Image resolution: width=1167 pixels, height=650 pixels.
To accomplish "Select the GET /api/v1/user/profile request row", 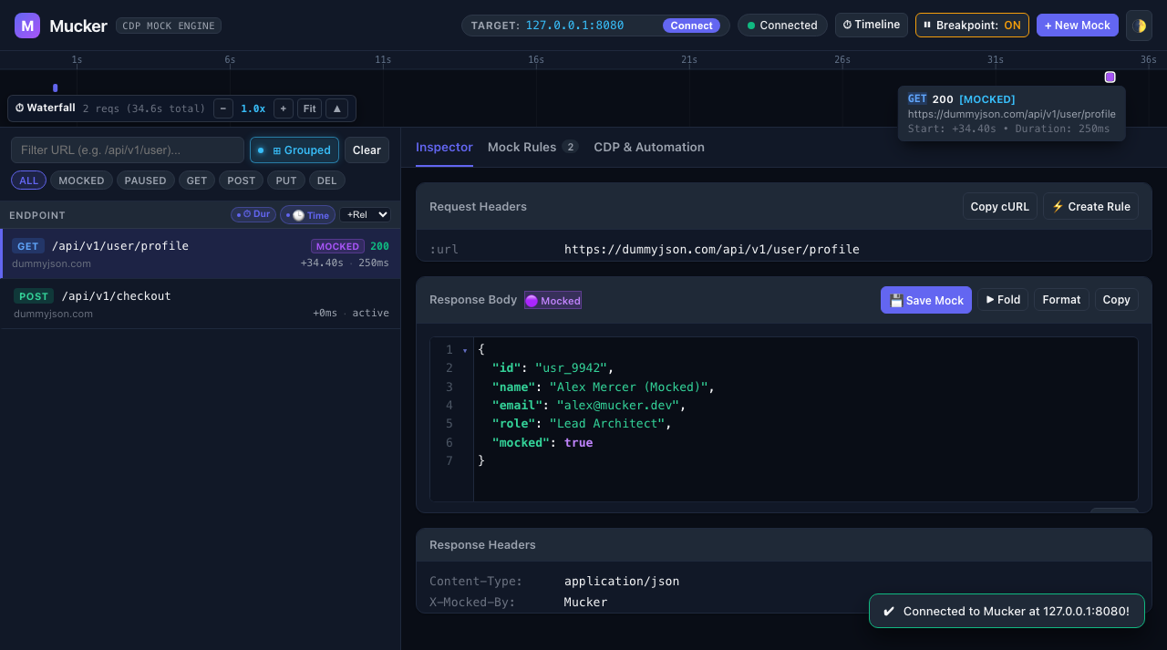I will coord(201,253).
